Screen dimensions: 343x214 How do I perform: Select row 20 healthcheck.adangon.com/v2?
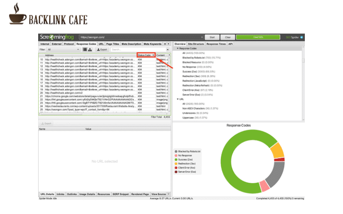(x=104, y=93)
